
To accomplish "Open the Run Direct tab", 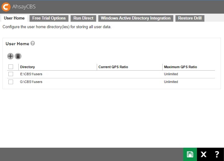I will [x=83, y=18].
